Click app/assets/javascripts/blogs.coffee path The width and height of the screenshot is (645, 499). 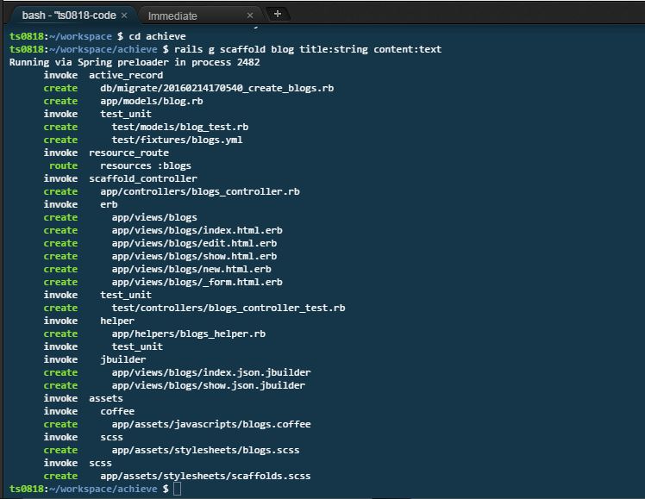pos(211,424)
